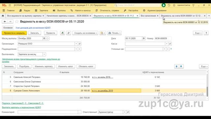Expand the Касса dropdown

coord(166,44)
